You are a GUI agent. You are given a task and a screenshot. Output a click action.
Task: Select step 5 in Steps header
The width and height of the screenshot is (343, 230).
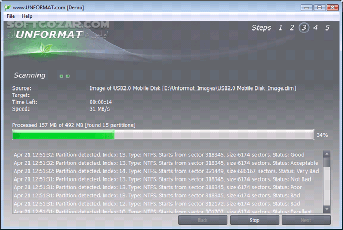pos(327,28)
